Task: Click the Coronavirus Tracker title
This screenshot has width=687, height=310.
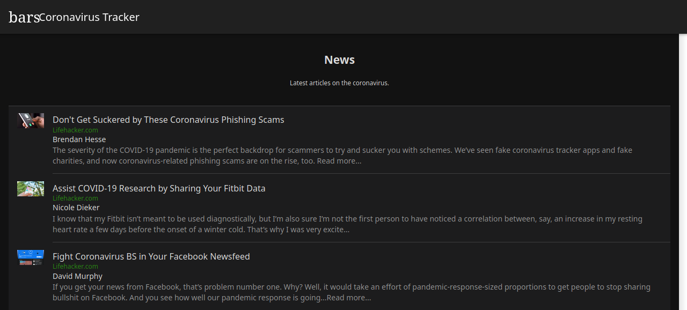Action: 89,17
